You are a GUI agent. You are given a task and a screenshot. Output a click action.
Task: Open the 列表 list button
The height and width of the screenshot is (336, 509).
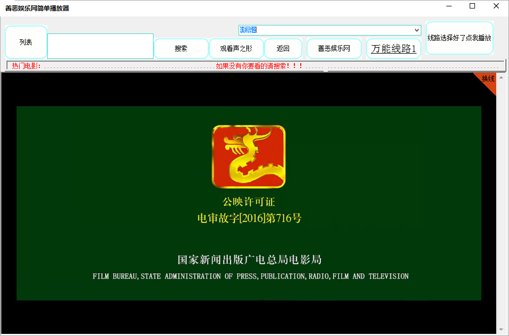click(x=26, y=42)
